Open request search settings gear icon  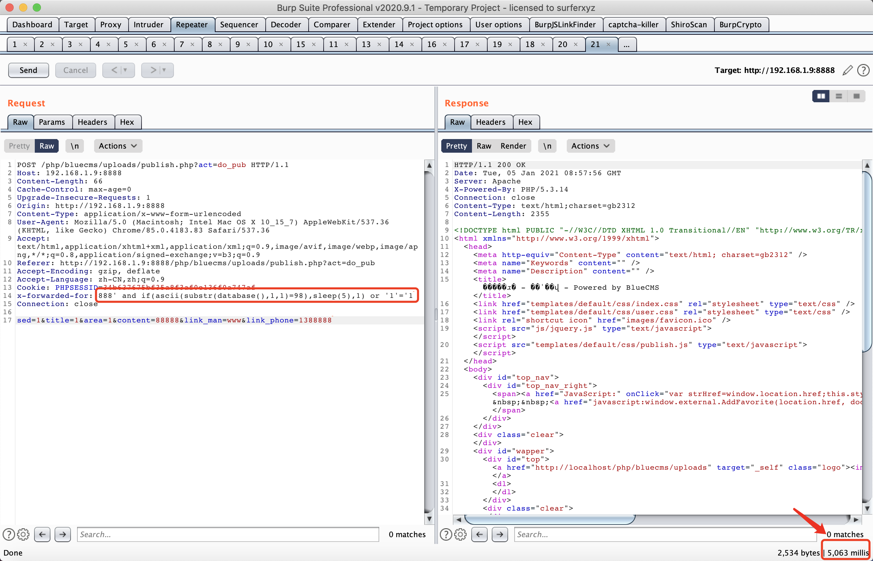coord(23,534)
